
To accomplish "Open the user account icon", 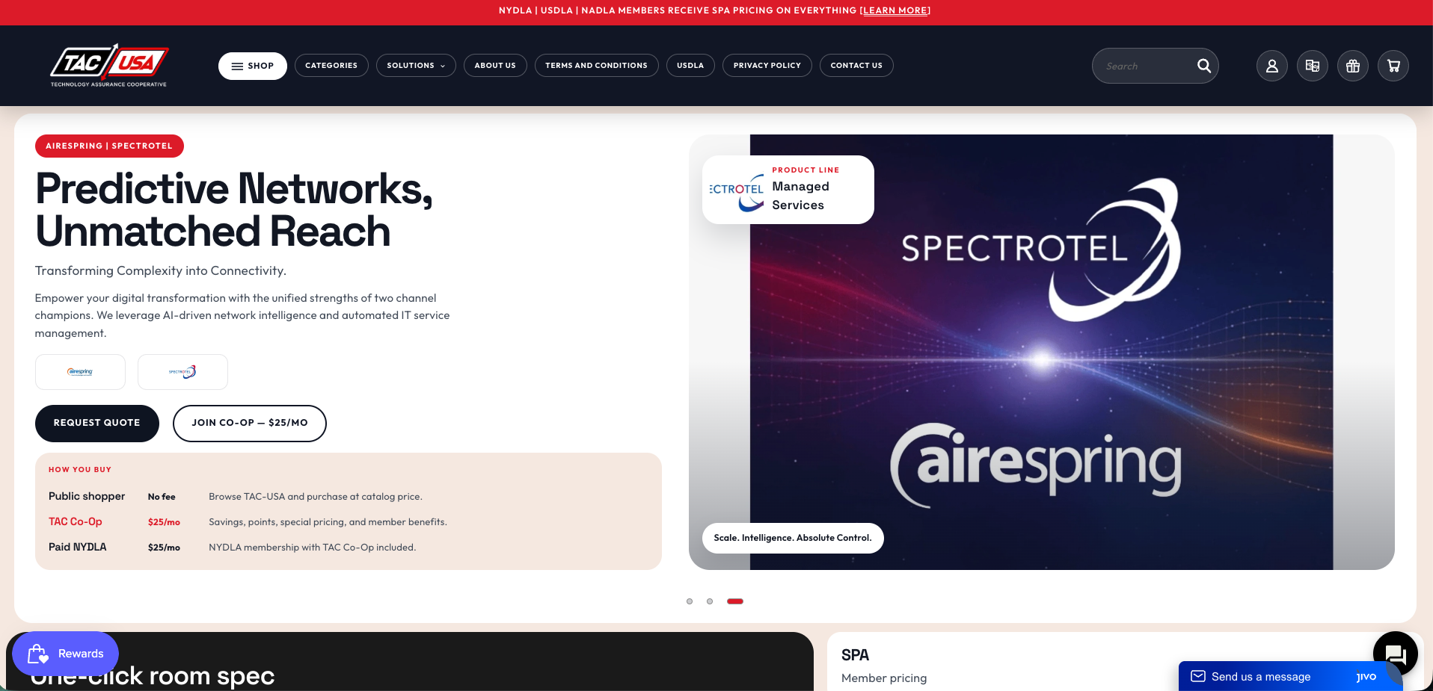I will click(x=1272, y=66).
